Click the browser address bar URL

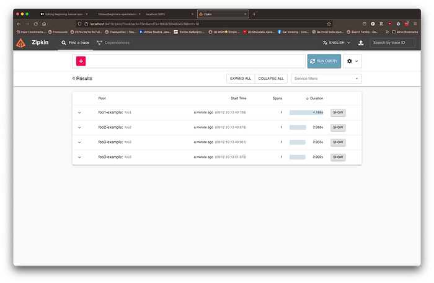(x=144, y=24)
